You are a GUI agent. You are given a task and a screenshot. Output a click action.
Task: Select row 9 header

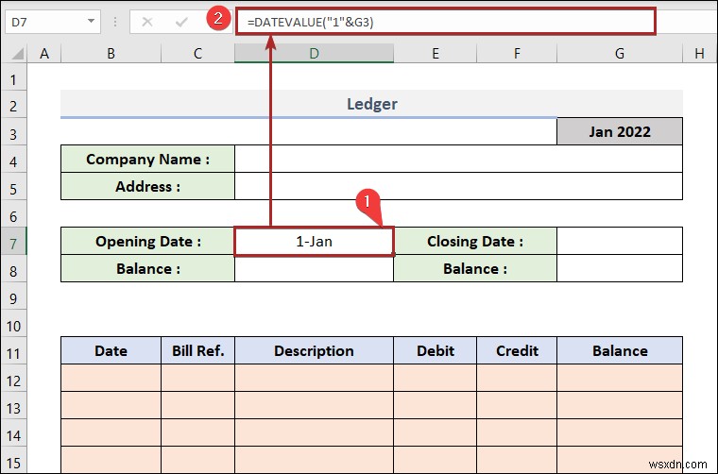14,298
